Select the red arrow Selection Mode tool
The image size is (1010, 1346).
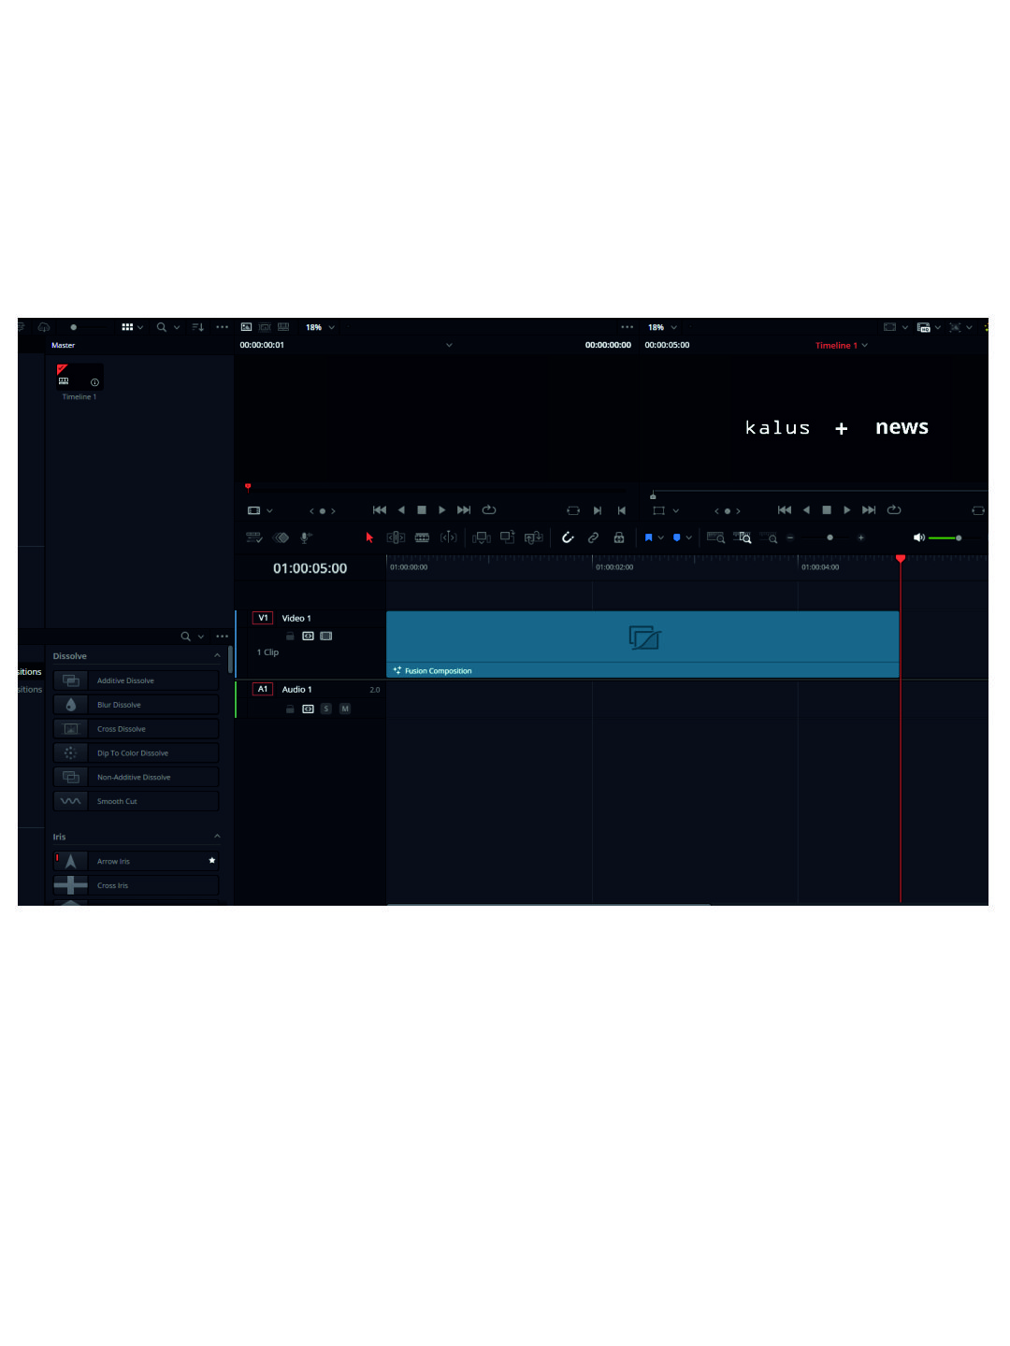click(x=369, y=537)
